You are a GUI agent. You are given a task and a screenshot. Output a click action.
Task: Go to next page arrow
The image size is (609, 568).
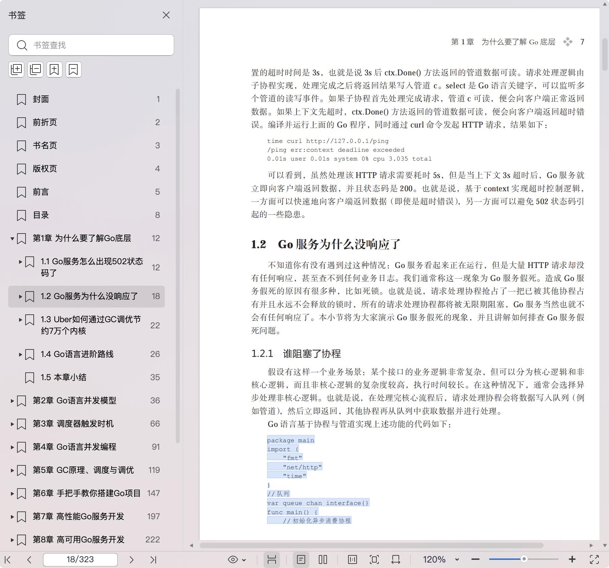(x=131, y=559)
